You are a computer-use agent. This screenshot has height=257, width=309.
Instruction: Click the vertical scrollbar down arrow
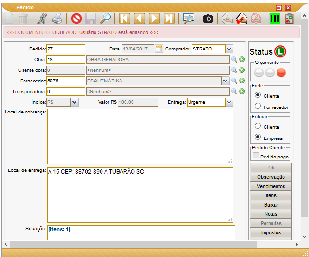pyautogui.click(x=304, y=237)
